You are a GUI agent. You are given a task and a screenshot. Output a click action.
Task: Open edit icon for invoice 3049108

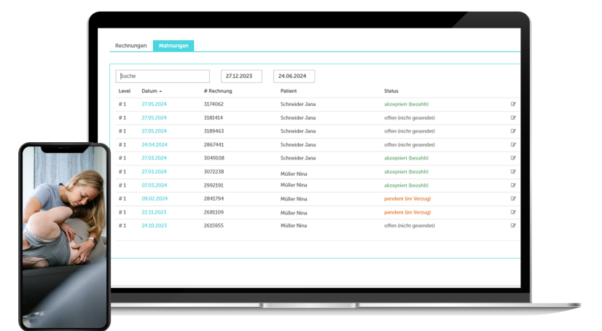[x=513, y=157]
